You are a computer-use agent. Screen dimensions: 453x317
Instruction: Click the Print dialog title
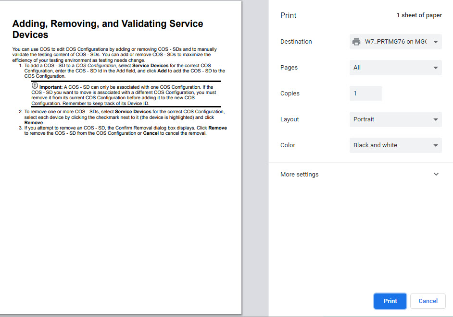(289, 15)
